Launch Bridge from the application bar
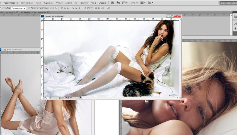The width and height of the screenshot is (237, 135). point(112,3)
